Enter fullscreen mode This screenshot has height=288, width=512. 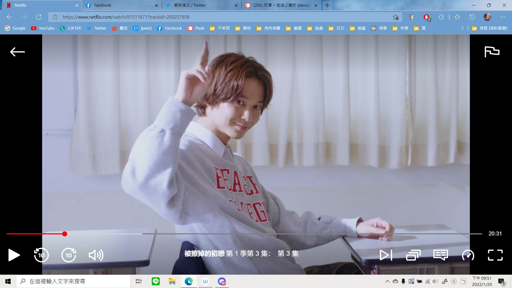495,255
